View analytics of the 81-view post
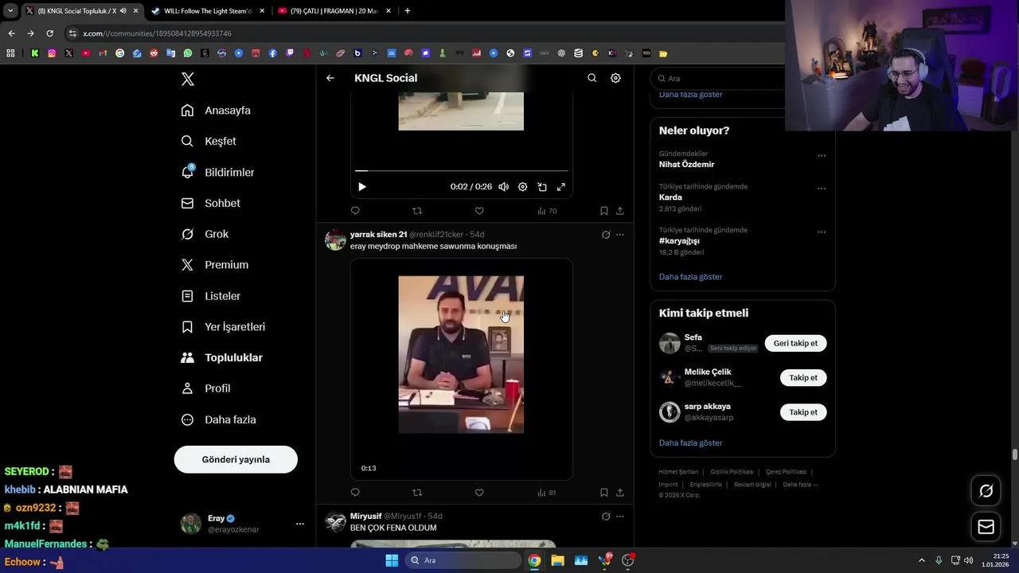 click(547, 493)
